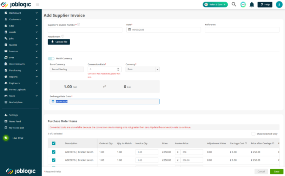Click the Reports pie chart icon
Screen dimensions: 285x176
click(6, 77)
